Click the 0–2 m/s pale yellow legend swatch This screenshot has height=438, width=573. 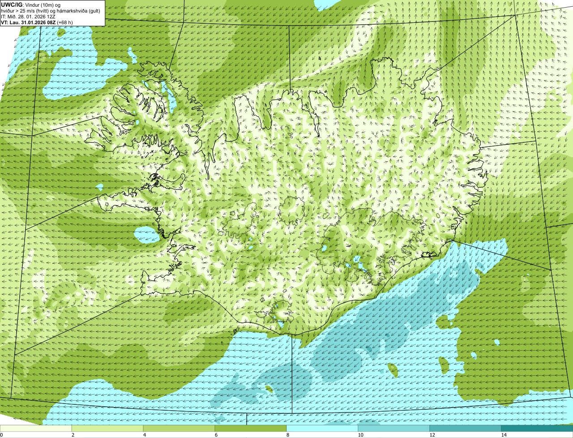click(x=36, y=428)
